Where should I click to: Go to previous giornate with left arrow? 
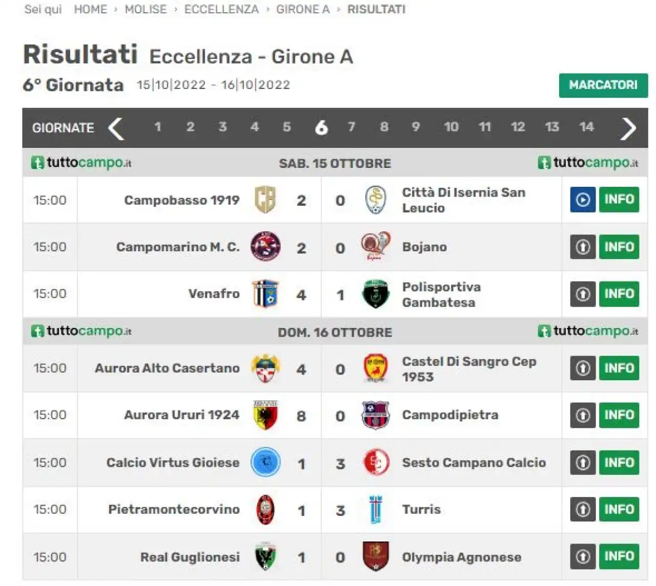116,128
